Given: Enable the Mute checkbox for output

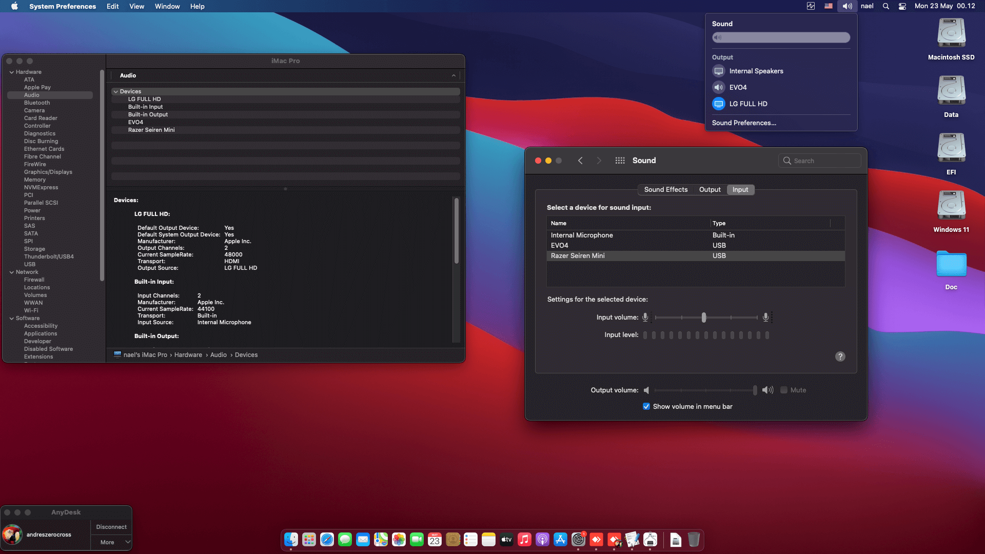Looking at the screenshot, I should pyautogui.click(x=783, y=390).
